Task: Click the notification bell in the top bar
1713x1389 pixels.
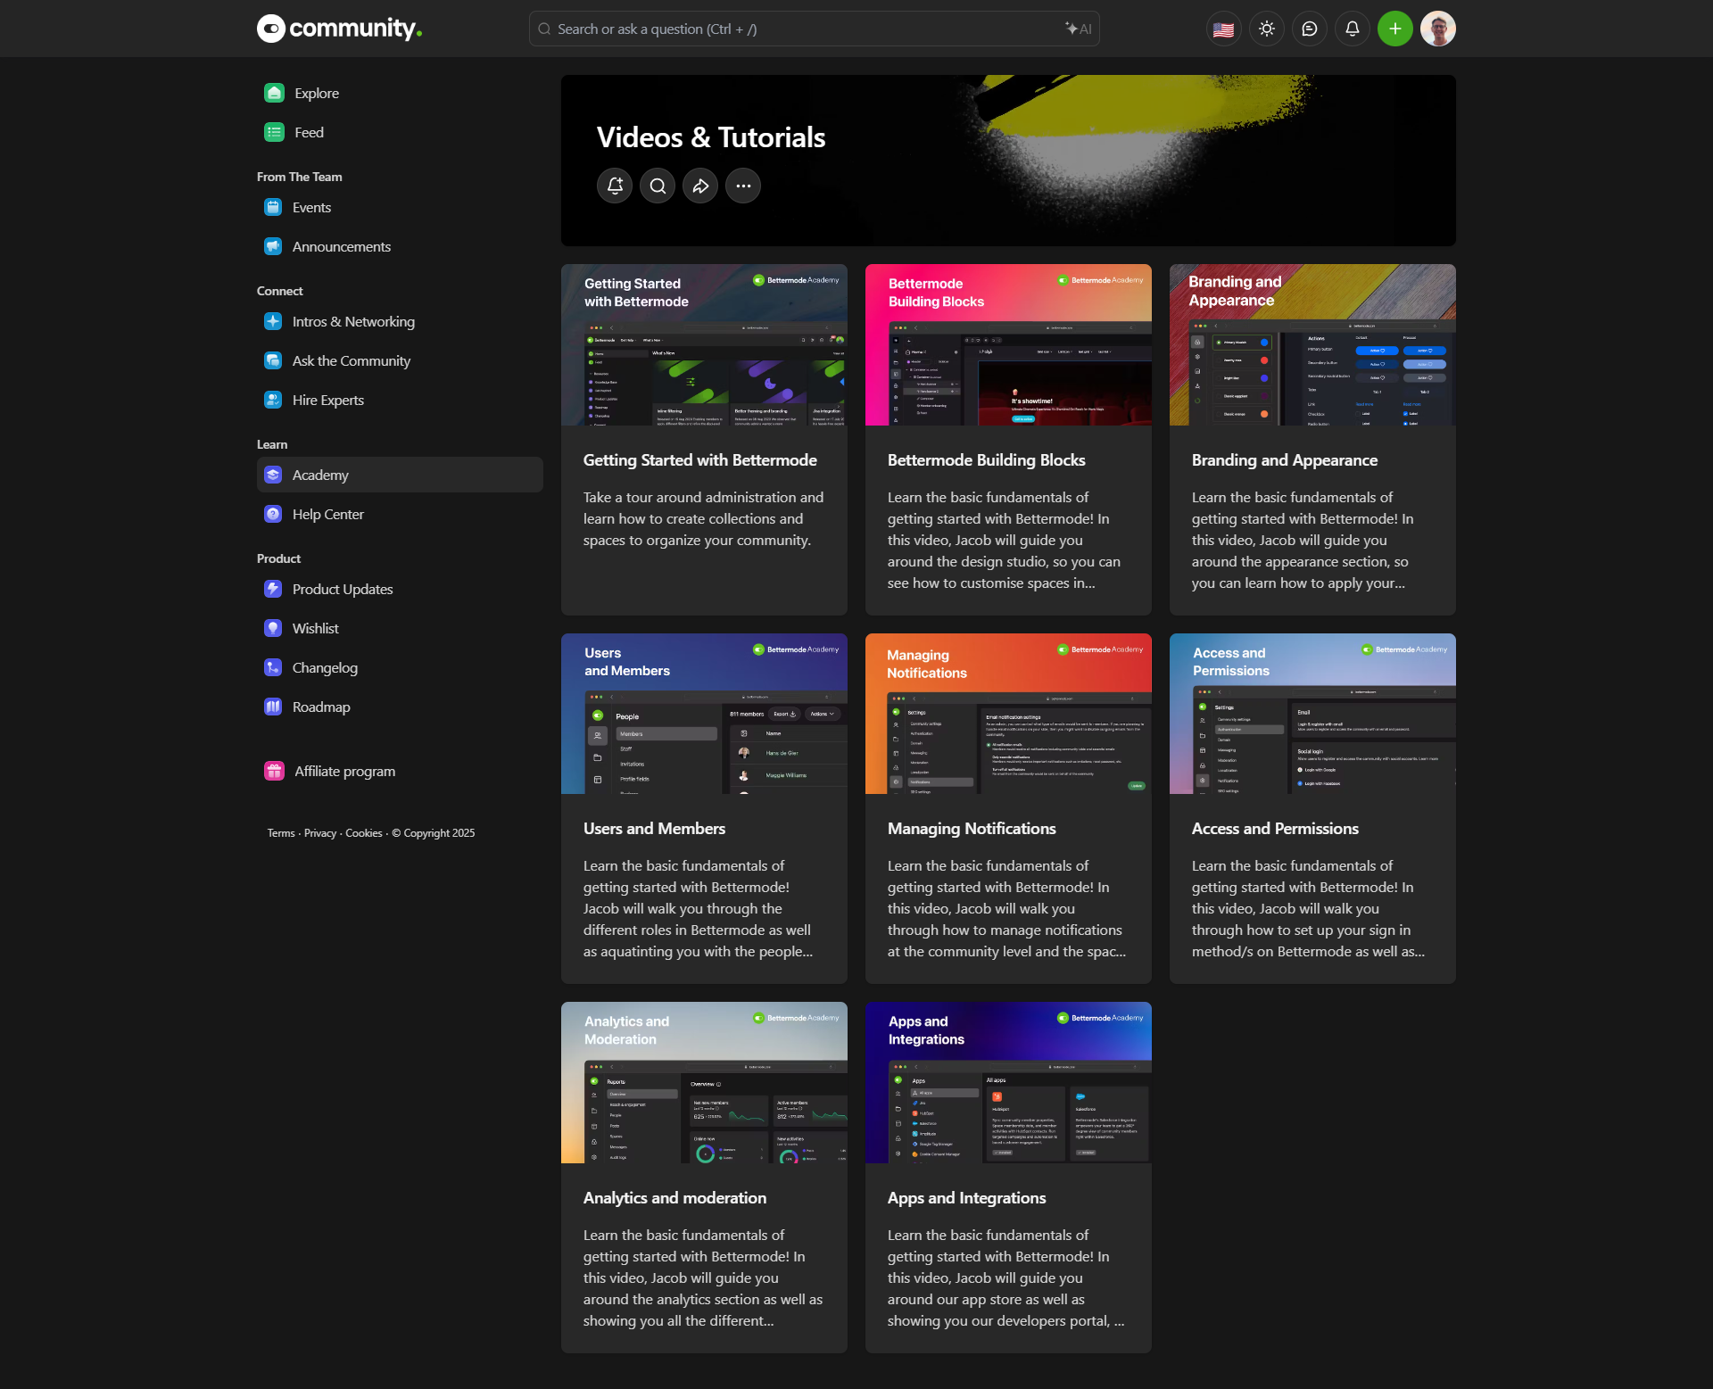Action: (x=1352, y=29)
